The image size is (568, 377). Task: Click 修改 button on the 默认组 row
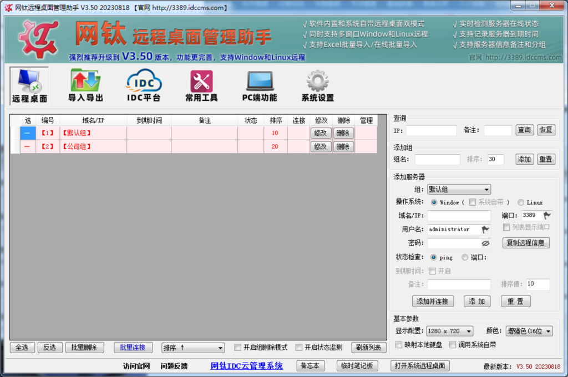coord(321,133)
